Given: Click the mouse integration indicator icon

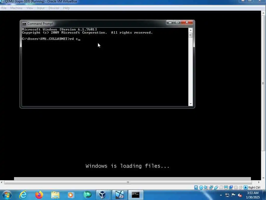Looking at the screenshot, I should point(241,187).
